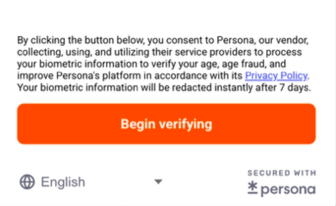Click the SECURED WITH label

[x=281, y=173]
